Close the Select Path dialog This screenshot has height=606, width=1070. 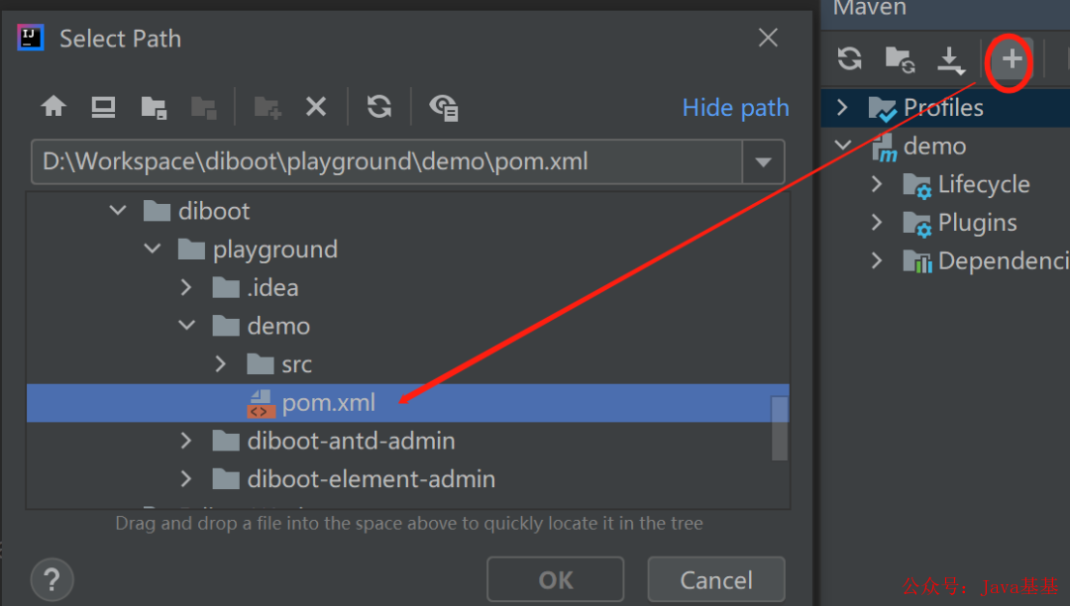pyautogui.click(x=769, y=38)
